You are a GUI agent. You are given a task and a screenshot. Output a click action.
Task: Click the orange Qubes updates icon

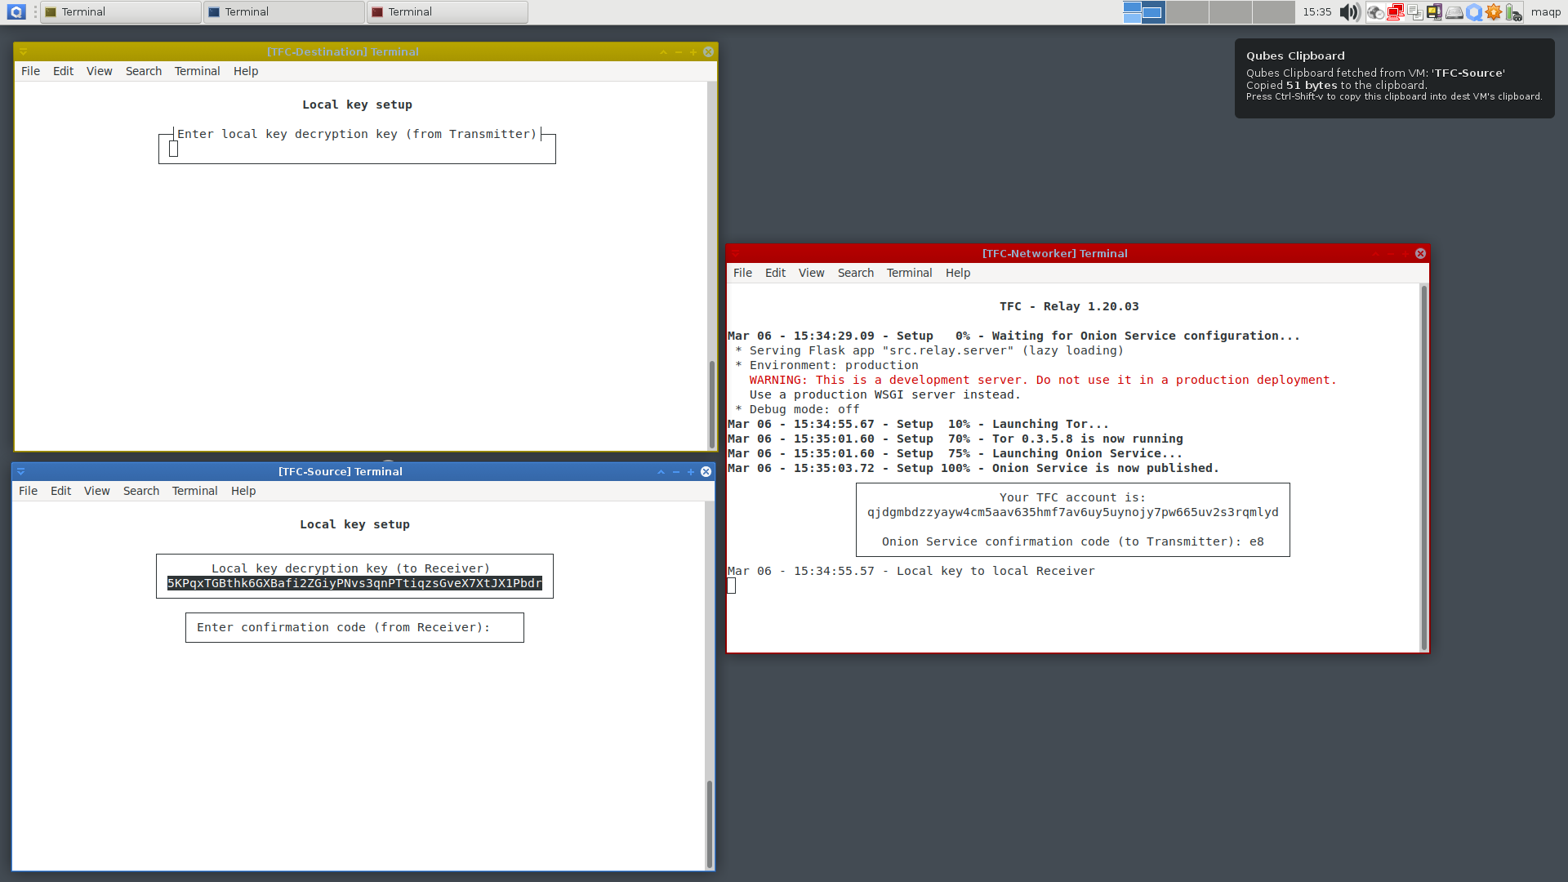(1494, 12)
